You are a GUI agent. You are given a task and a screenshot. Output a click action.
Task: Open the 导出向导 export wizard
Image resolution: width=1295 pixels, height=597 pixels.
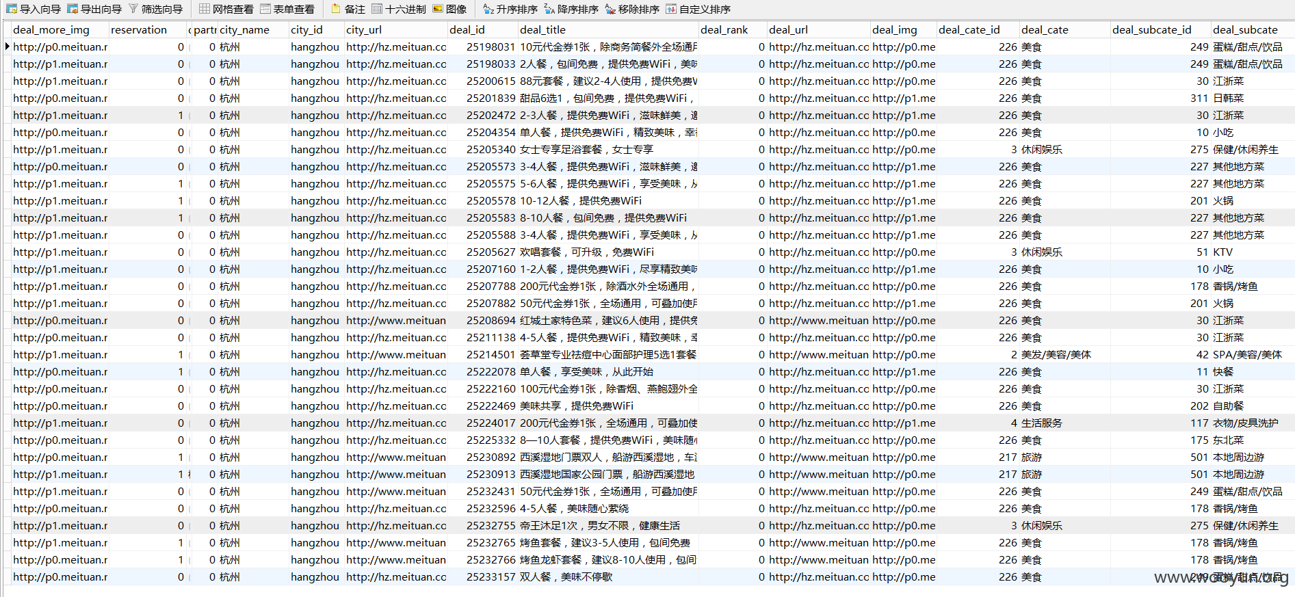tap(94, 9)
